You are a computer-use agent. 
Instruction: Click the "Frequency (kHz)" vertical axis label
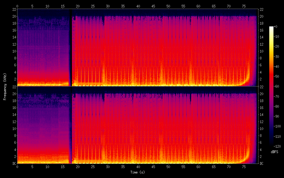point(5,86)
